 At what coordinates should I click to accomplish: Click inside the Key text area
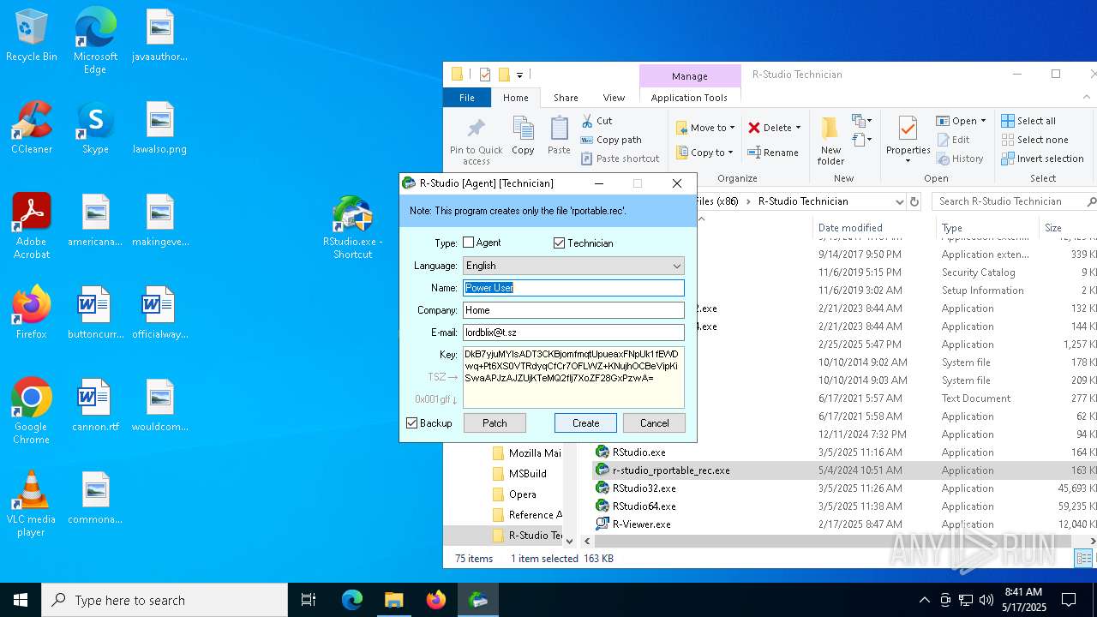(573, 377)
